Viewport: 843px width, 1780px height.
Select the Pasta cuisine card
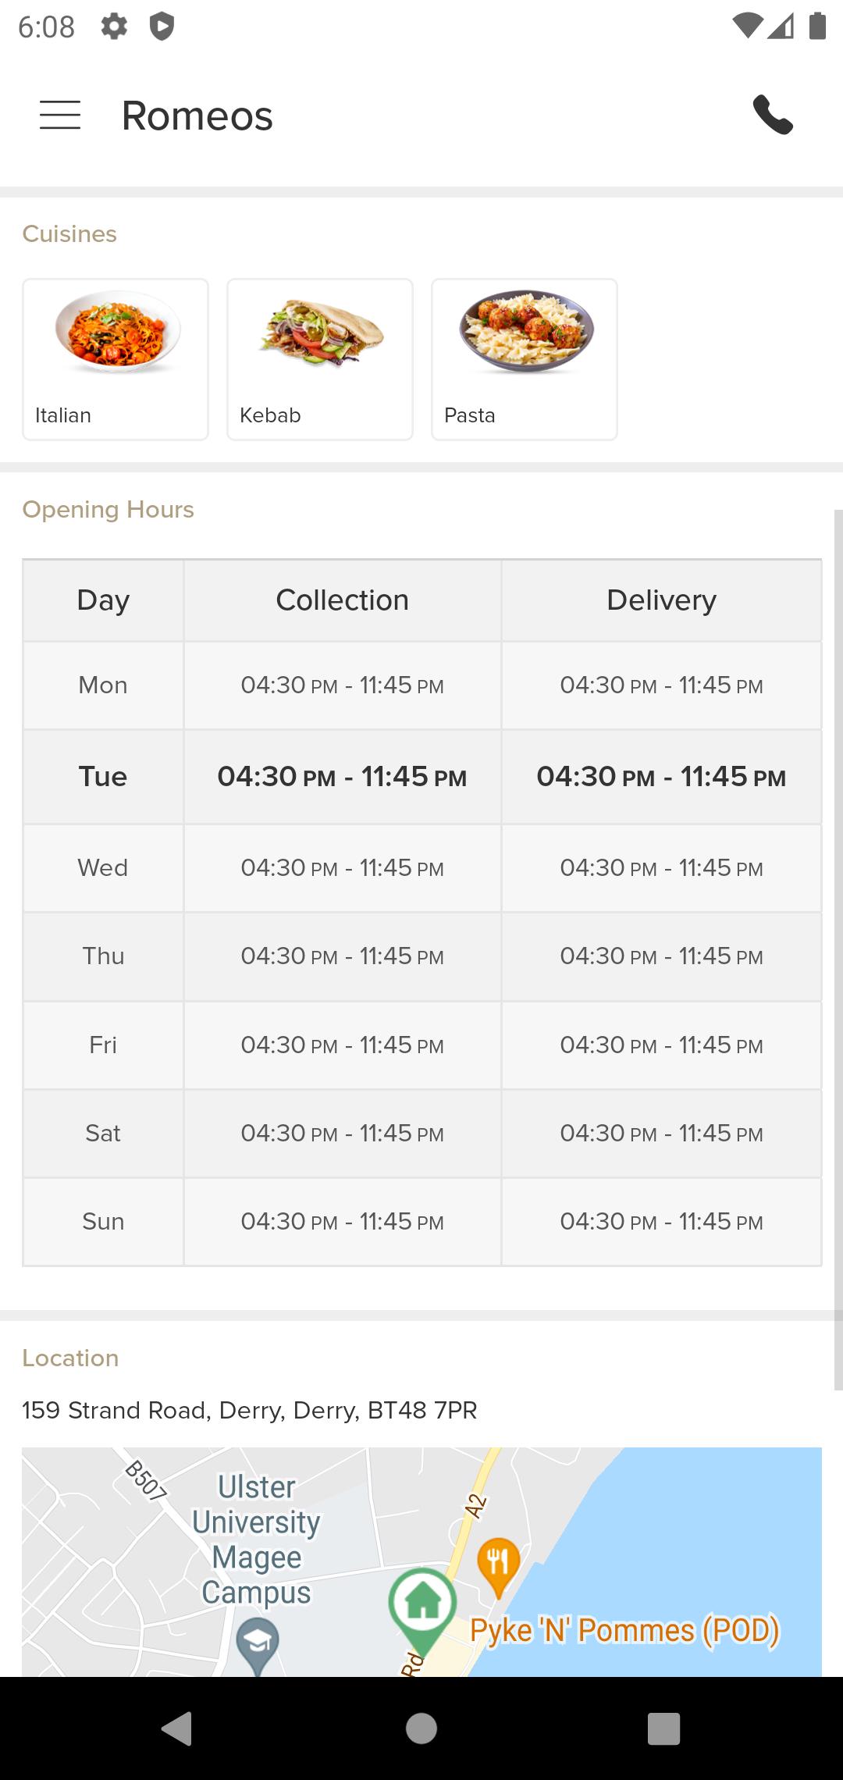tap(525, 359)
